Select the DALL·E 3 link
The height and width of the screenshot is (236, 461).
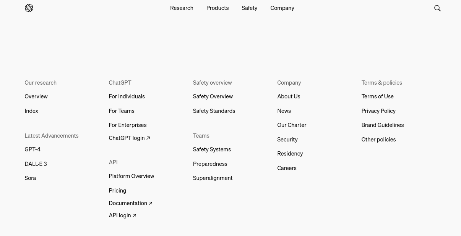(x=36, y=164)
